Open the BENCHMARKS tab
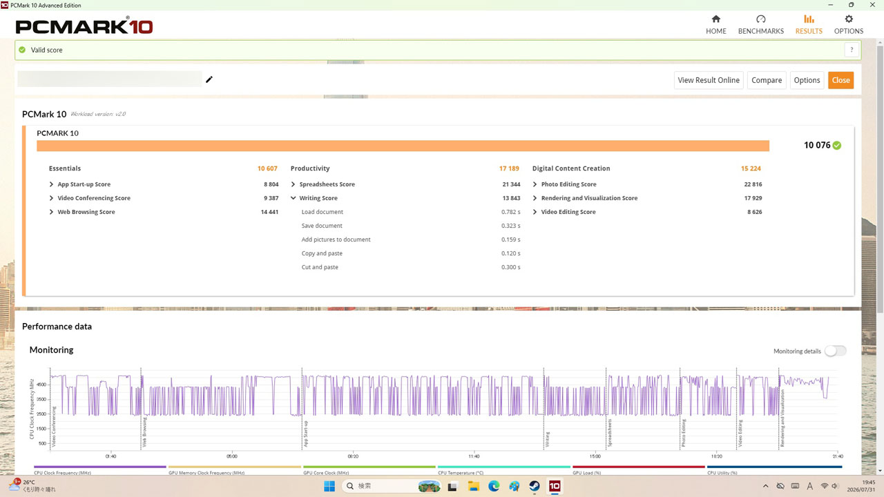This screenshot has height=497, width=884. coord(760,25)
